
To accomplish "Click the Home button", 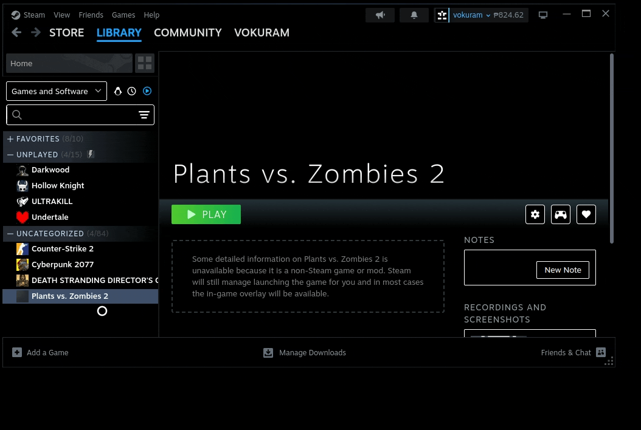I will click(x=69, y=63).
